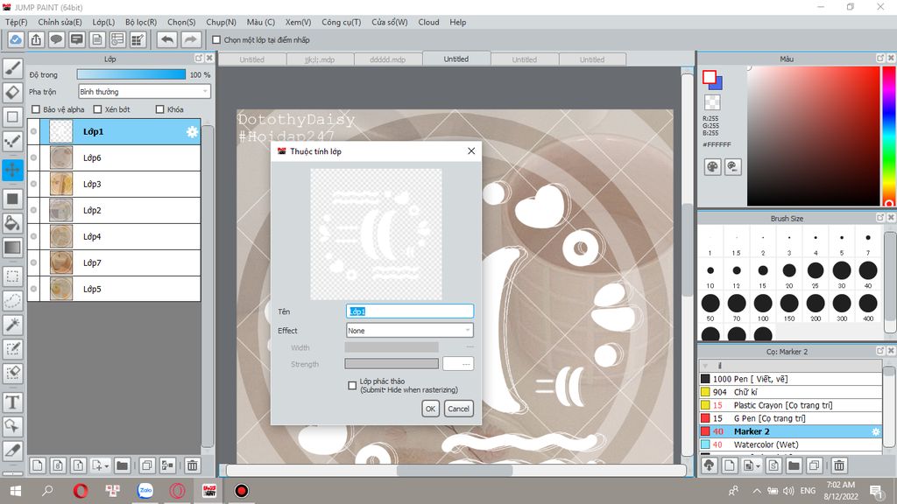Select the Gradient tool
897x504 pixels.
click(12, 248)
